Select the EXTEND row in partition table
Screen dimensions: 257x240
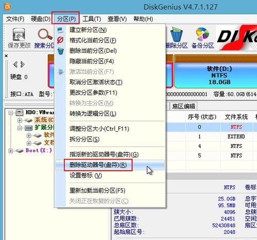212,136
